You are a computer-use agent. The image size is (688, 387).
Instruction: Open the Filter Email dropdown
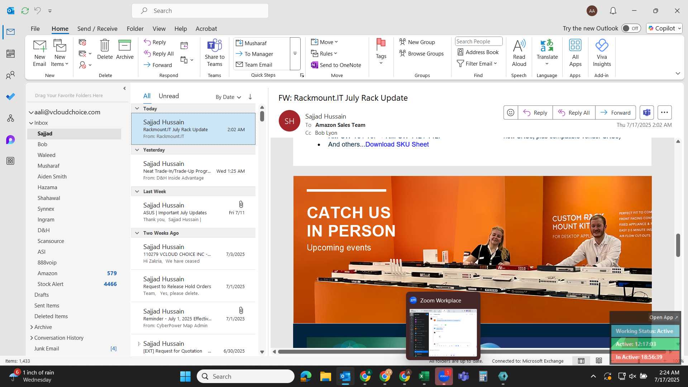pyautogui.click(x=477, y=63)
